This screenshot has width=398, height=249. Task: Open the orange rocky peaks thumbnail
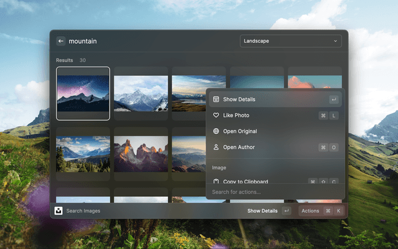[x=141, y=154]
